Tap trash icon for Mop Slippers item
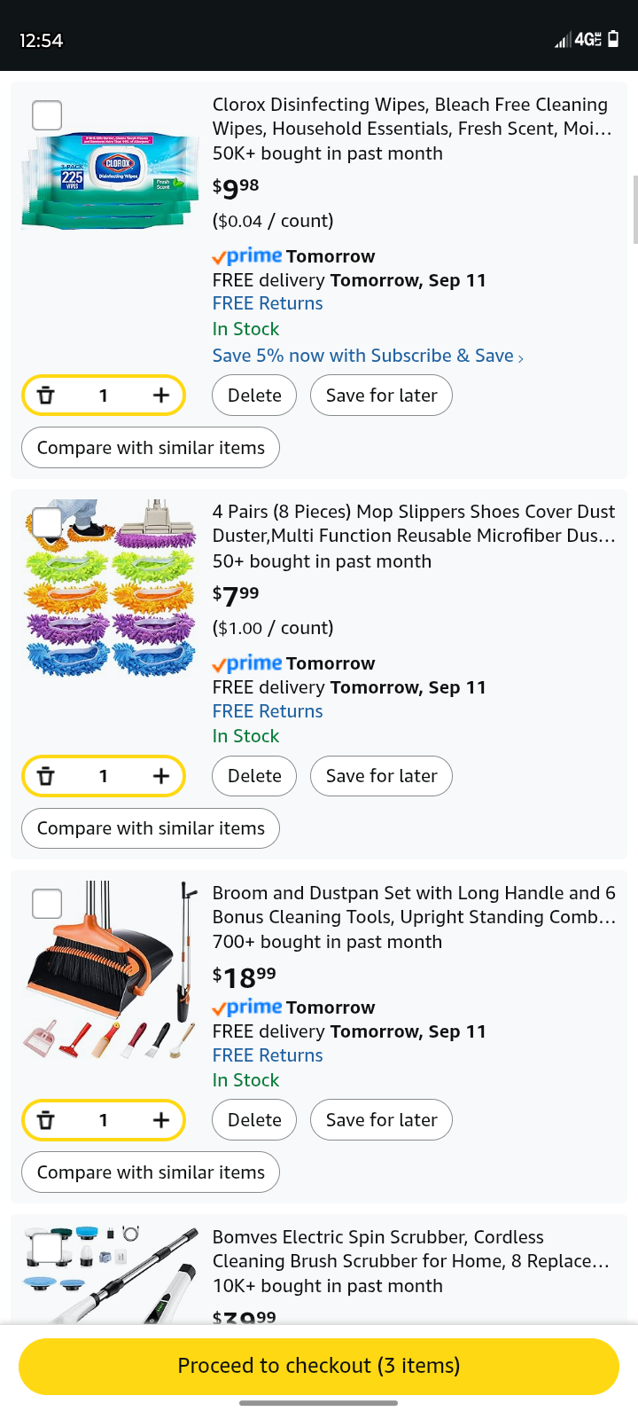The width and height of the screenshot is (638, 1419). coord(46,776)
